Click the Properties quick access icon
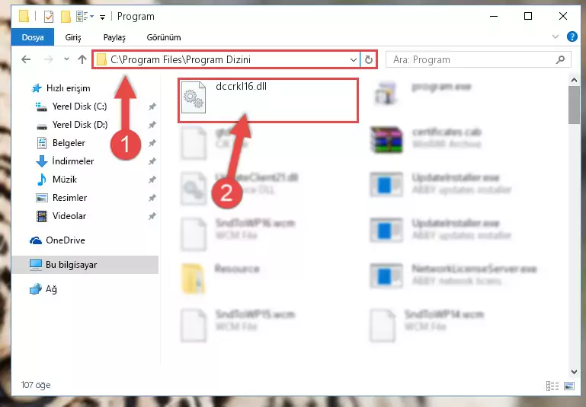Screen dimensions: 586x407 (x=49, y=17)
